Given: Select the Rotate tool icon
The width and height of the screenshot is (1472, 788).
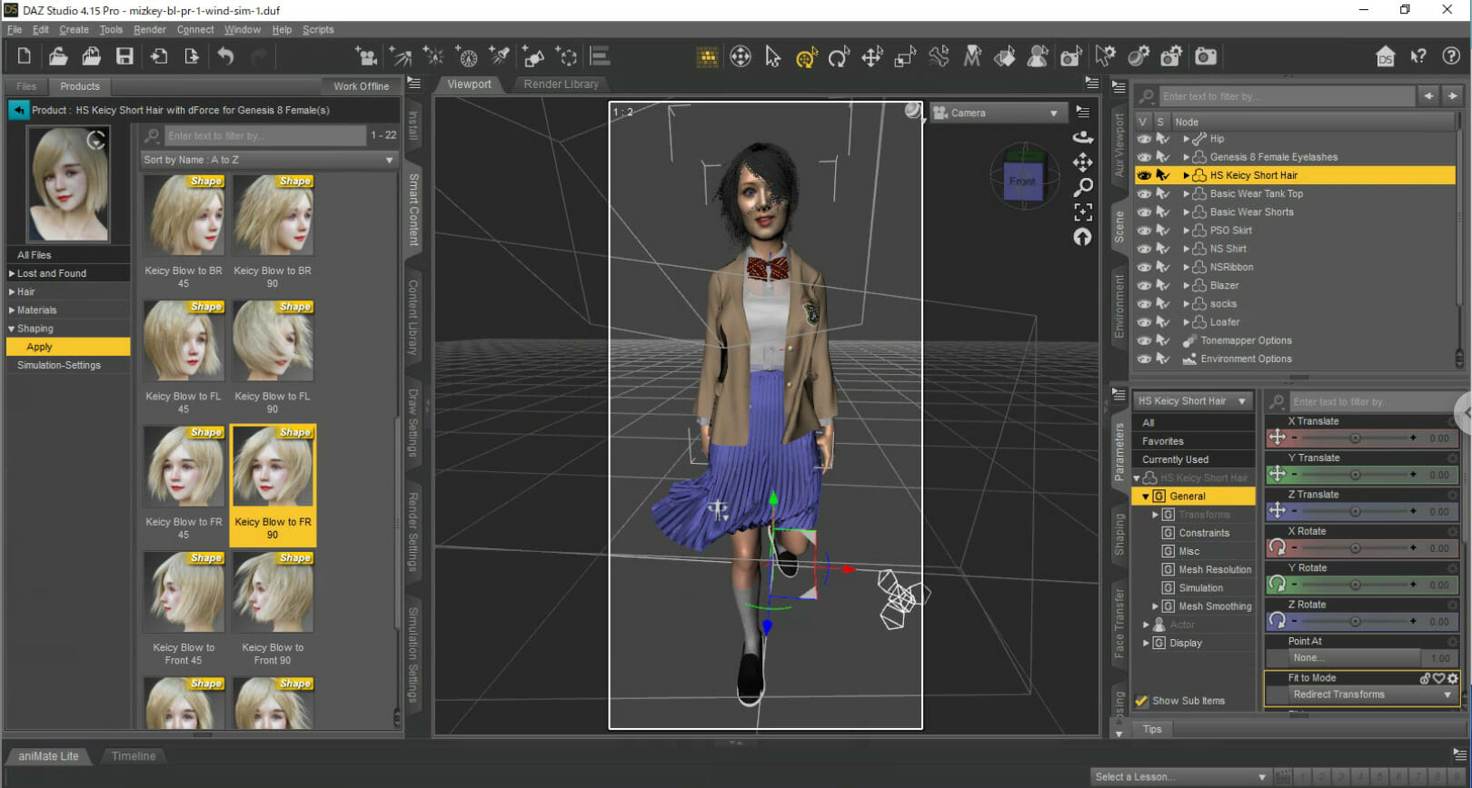Looking at the screenshot, I should point(839,57).
